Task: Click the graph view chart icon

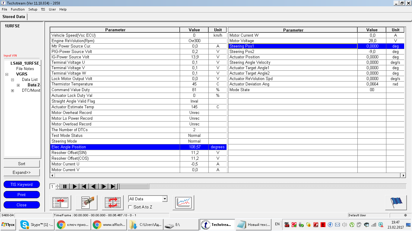Action: [183, 202]
